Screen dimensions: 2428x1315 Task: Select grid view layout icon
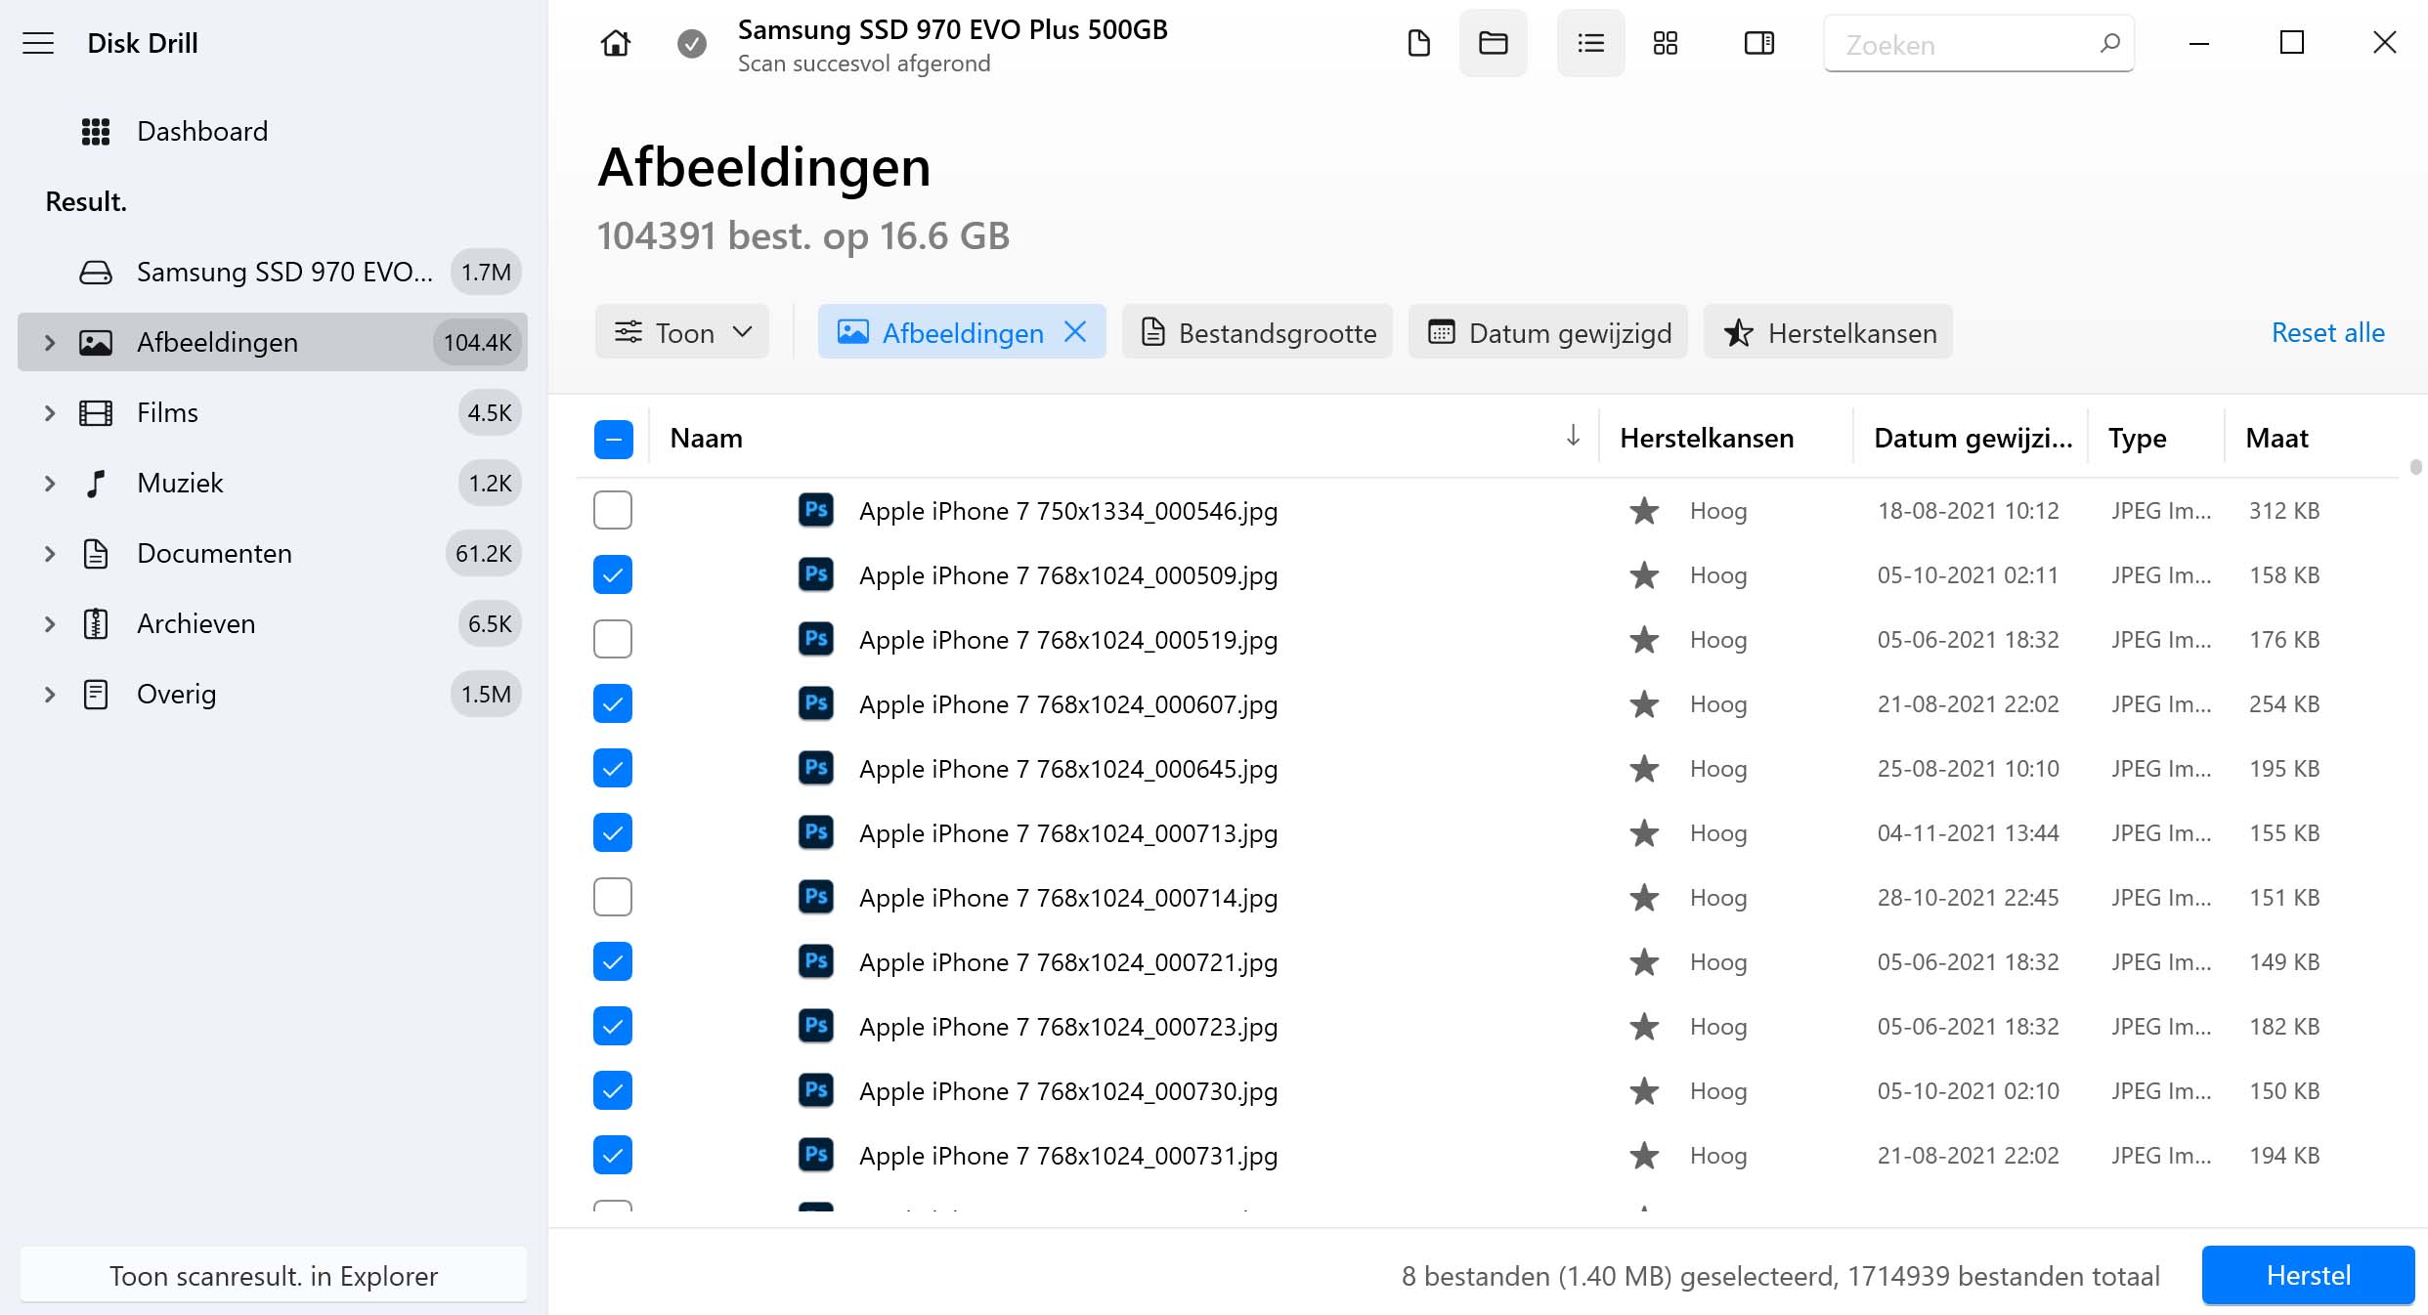click(x=1666, y=43)
